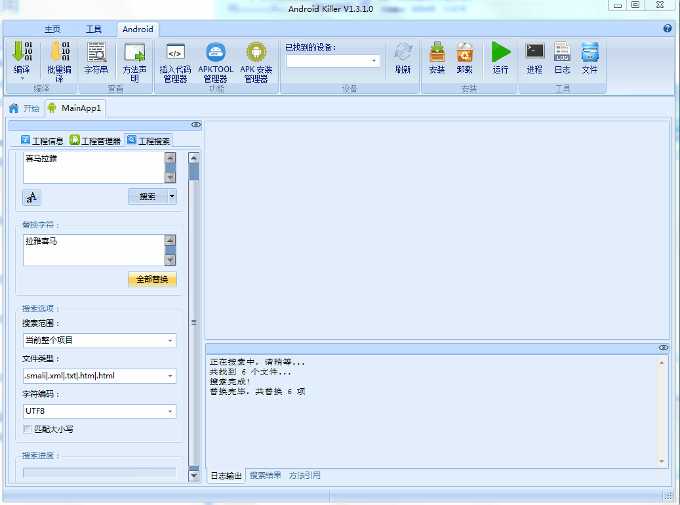Viewport: 680px width, 505px height.
Task: Open the 搜索 button dropdown arrow
Action: (x=172, y=197)
